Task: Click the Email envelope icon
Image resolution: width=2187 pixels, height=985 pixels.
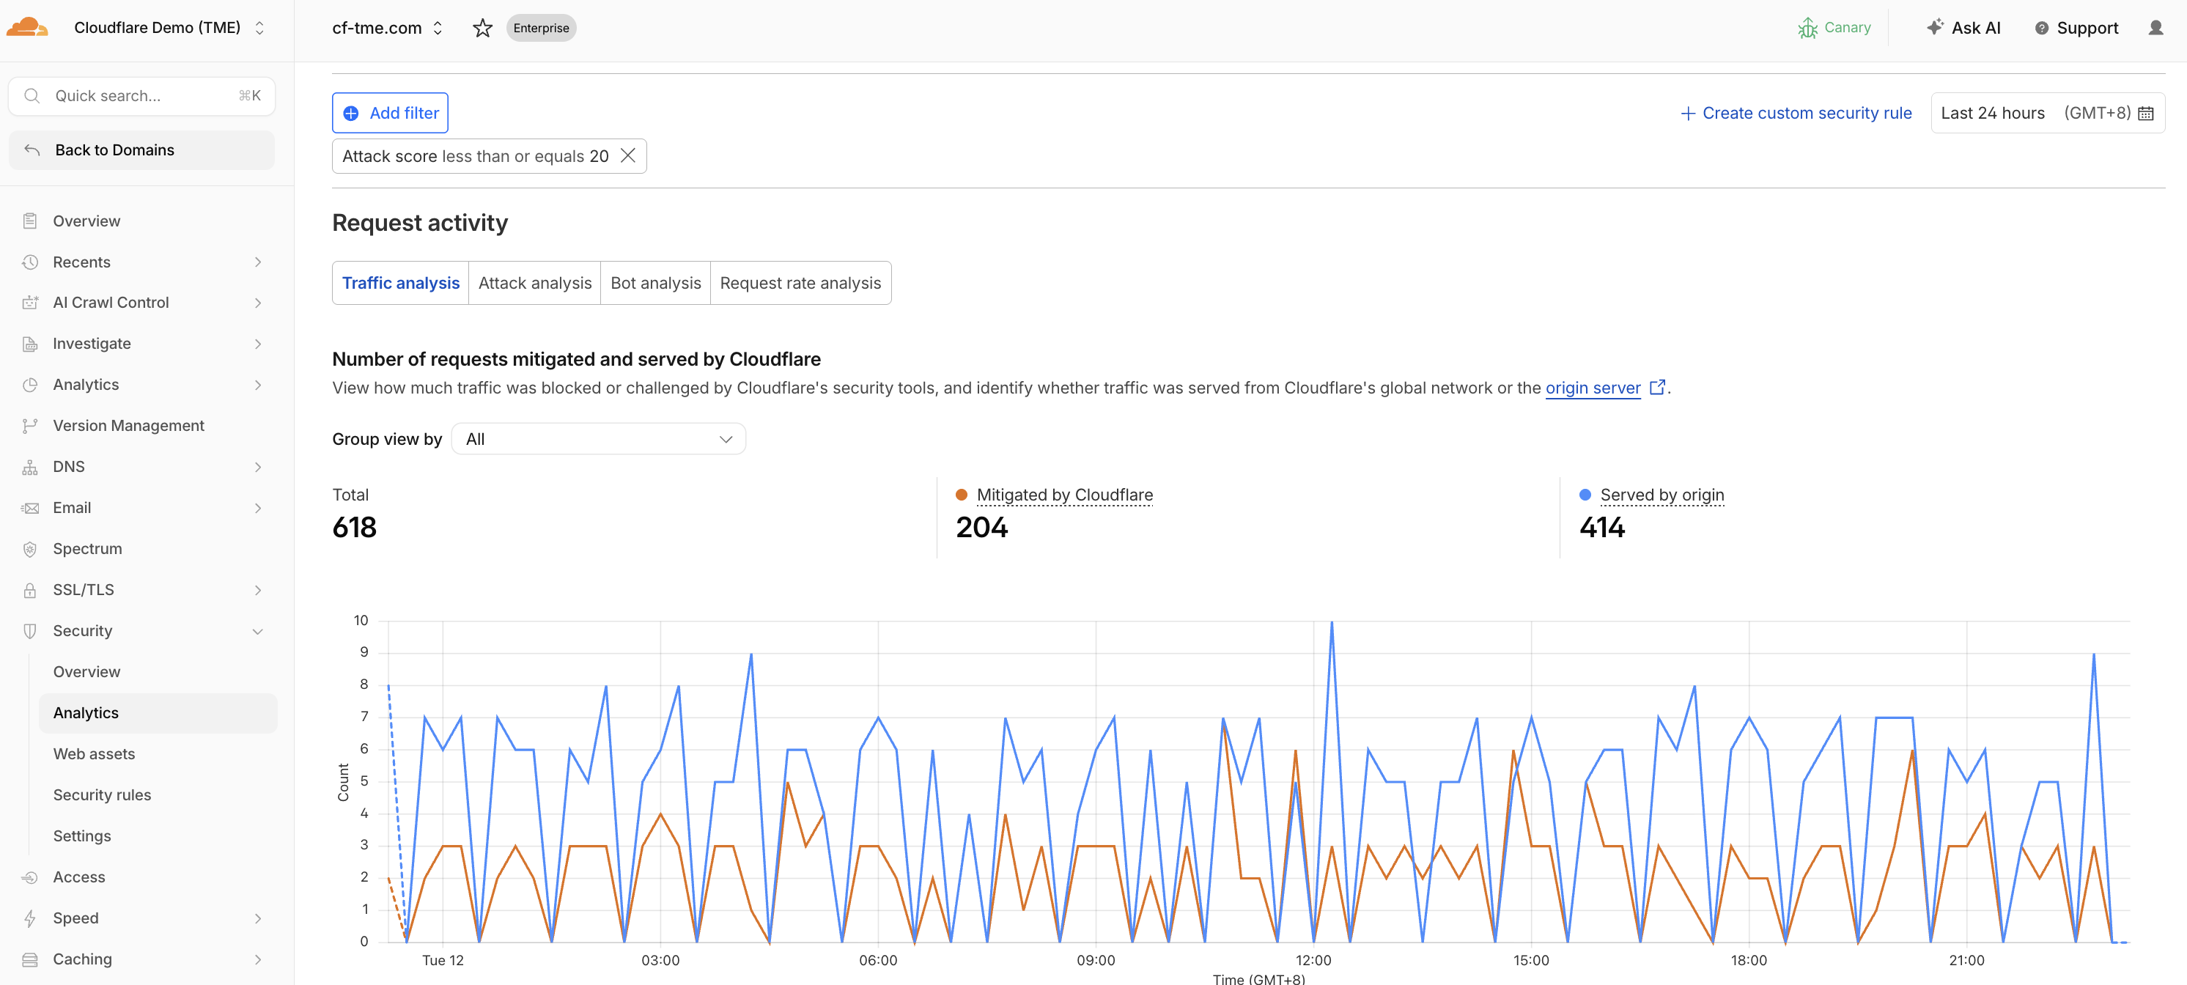Action: click(x=30, y=508)
